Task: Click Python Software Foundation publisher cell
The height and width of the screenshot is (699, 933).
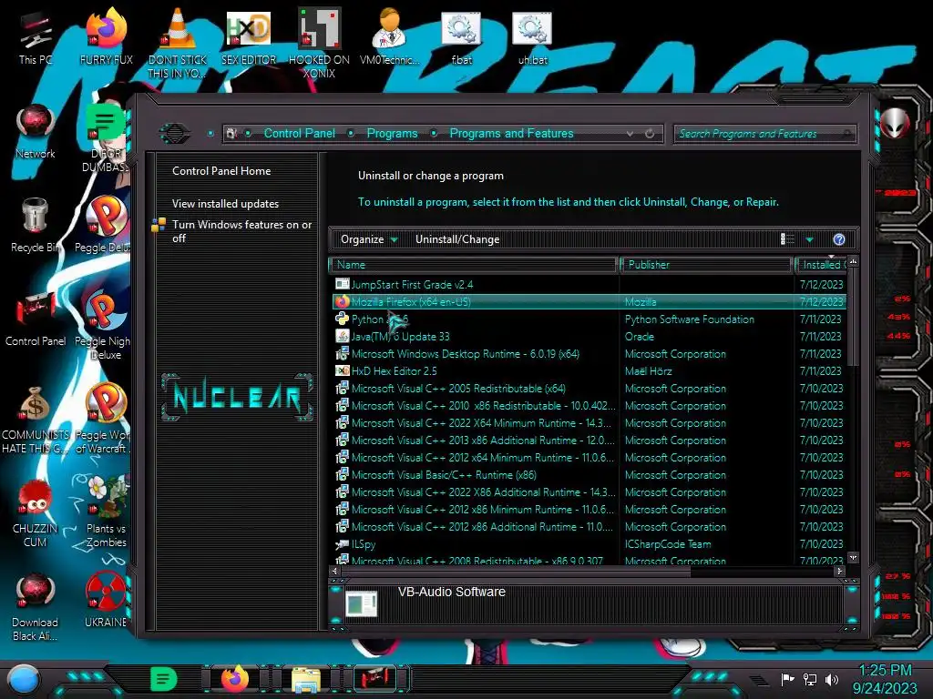Action: [689, 319]
